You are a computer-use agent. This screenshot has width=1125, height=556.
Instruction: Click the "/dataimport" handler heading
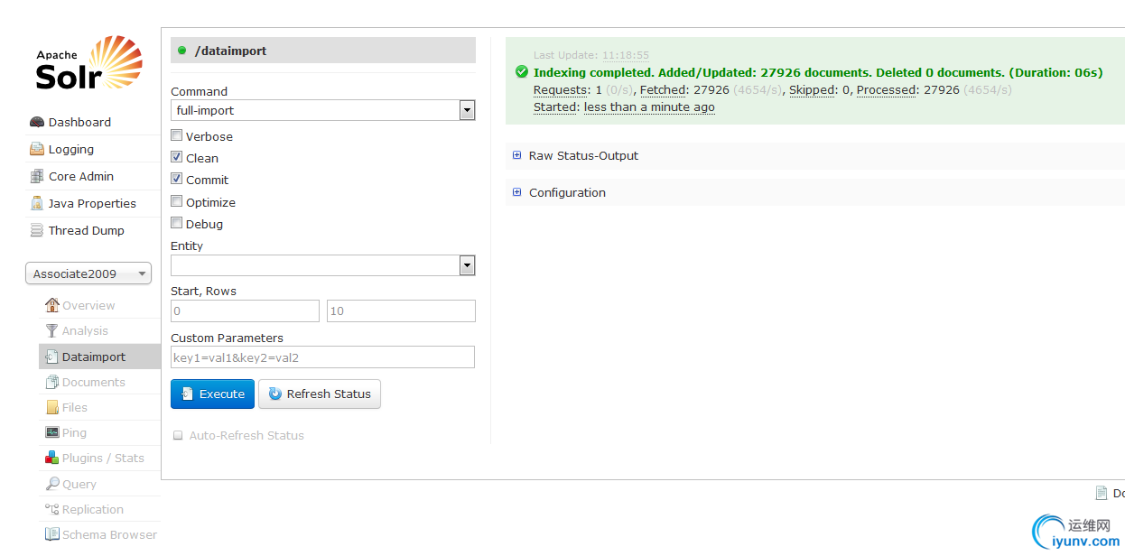[x=230, y=51]
